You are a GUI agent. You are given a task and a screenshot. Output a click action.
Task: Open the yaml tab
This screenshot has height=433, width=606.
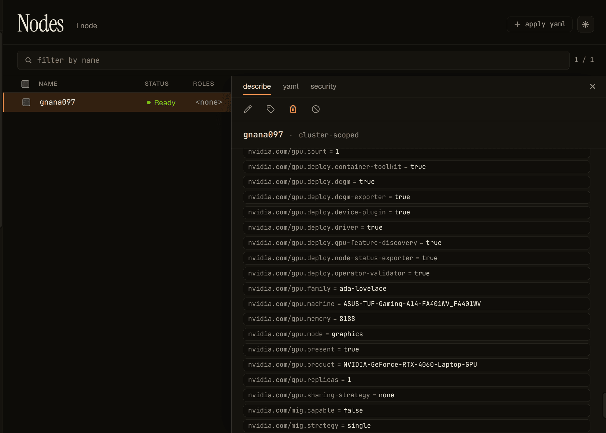(290, 86)
